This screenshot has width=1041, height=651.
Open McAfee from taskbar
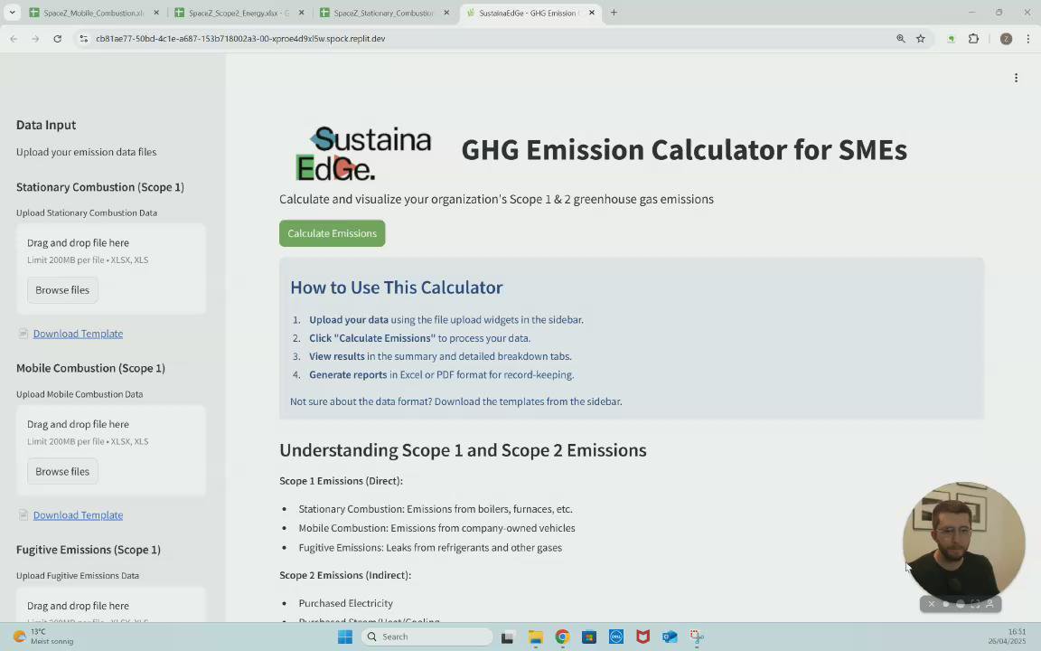(x=642, y=637)
